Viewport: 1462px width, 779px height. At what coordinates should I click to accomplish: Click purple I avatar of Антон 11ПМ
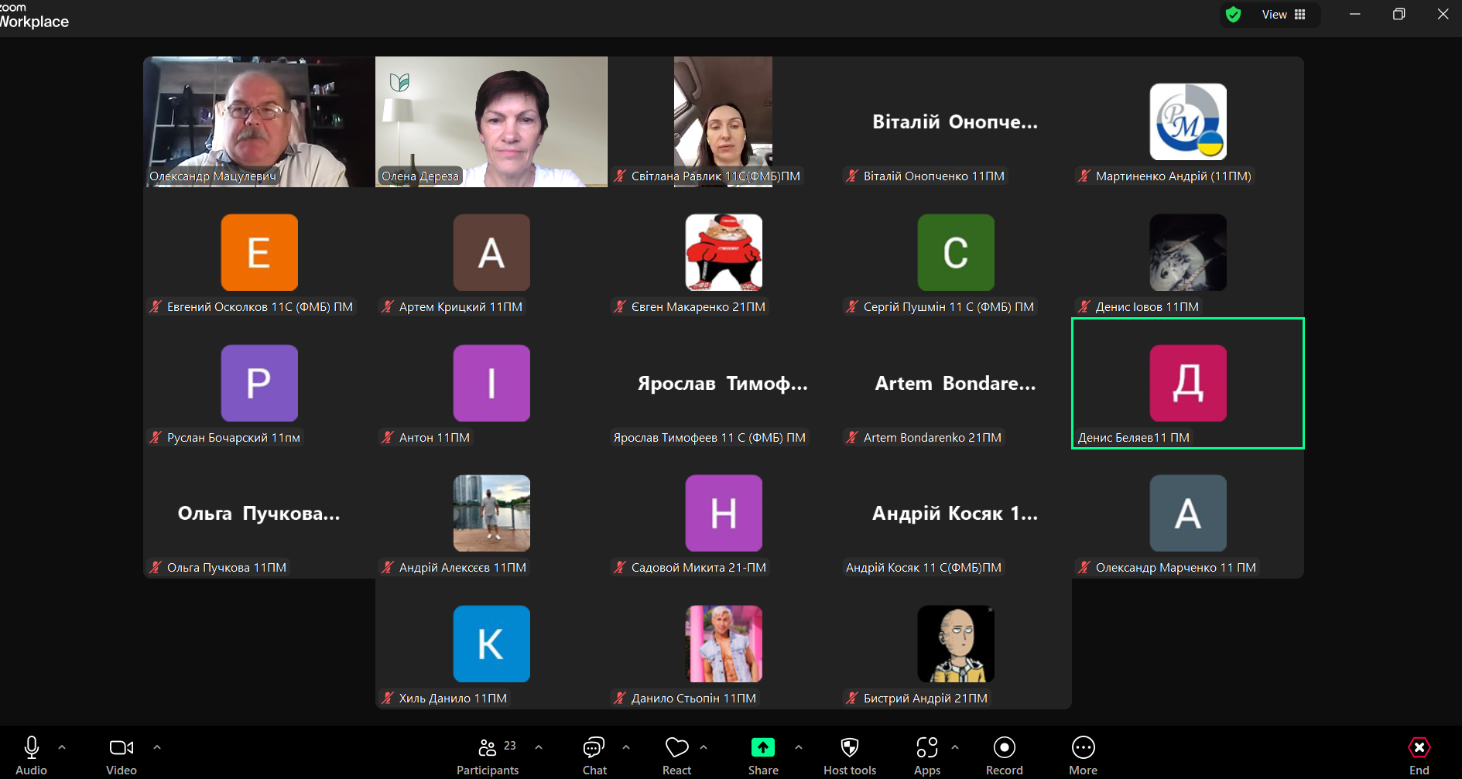pyautogui.click(x=491, y=384)
